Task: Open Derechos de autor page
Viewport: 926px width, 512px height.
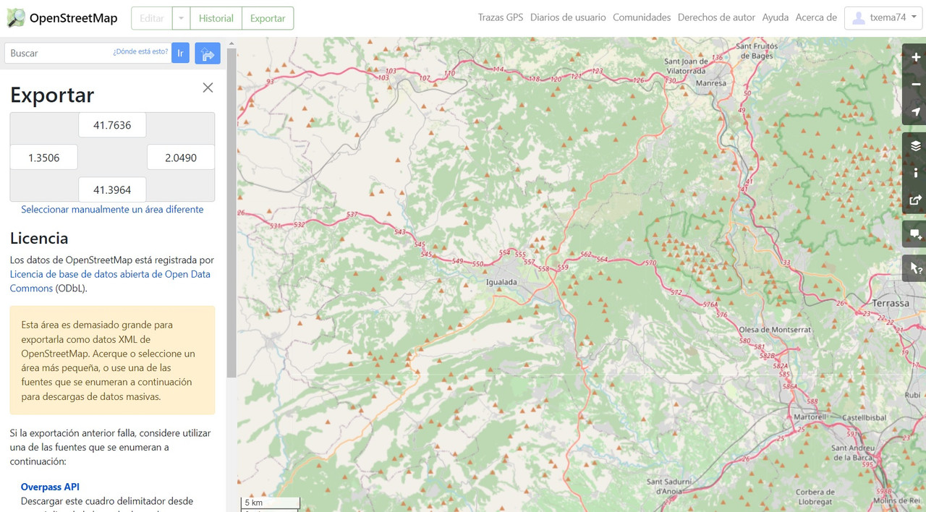Action: pos(716,17)
